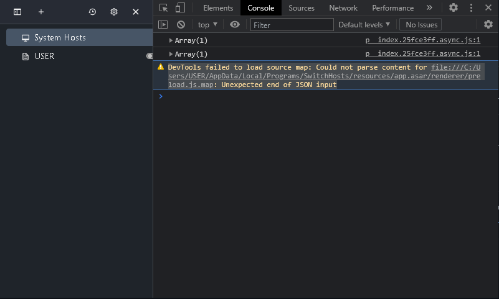Toggle the device toolbar icon
The height and width of the screenshot is (299, 499).
click(180, 7)
